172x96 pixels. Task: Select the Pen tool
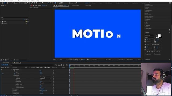27,3
